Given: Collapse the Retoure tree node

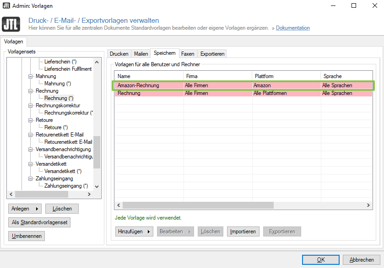Looking at the screenshot, I should click(x=31, y=120).
